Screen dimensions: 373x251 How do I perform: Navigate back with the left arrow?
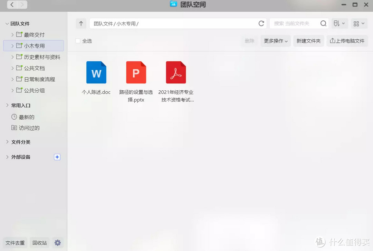click(x=12, y=4)
